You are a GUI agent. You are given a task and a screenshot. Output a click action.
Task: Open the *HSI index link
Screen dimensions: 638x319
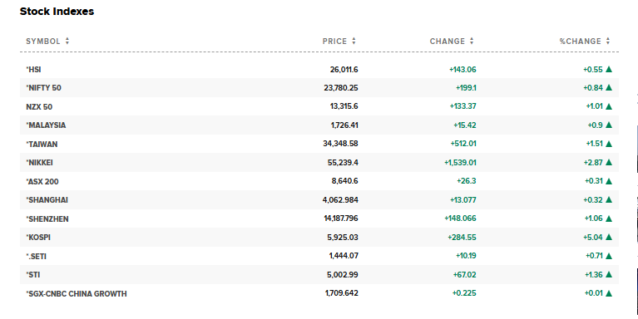tap(33, 70)
